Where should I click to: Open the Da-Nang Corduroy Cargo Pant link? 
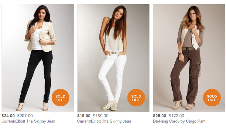pos(179,121)
